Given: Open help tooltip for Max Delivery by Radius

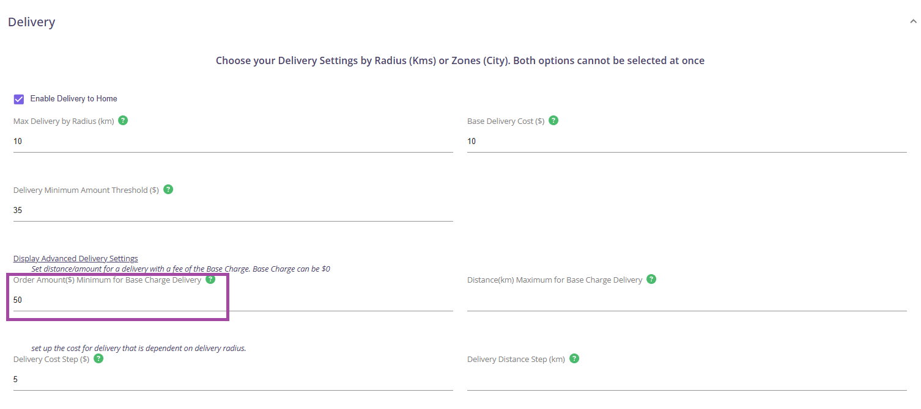Looking at the screenshot, I should [123, 120].
